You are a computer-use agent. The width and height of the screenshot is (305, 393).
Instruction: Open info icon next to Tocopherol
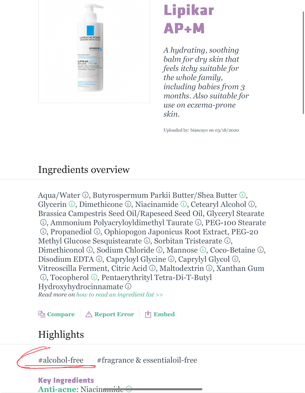[94, 278]
